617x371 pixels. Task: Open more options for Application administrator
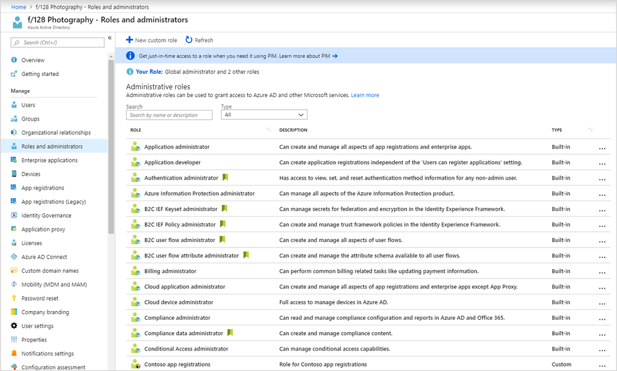602,148
